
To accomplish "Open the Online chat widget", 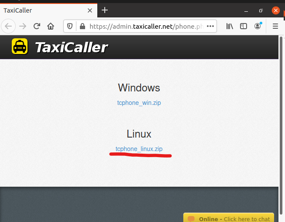I will [229, 218].
